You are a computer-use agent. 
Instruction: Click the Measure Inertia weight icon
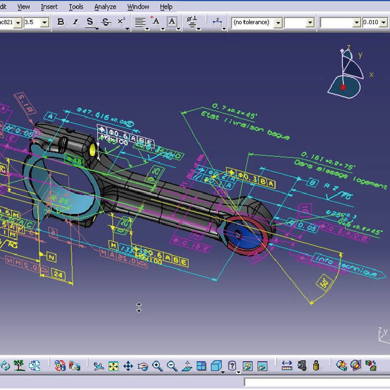pyautogui.click(x=316, y=366)
